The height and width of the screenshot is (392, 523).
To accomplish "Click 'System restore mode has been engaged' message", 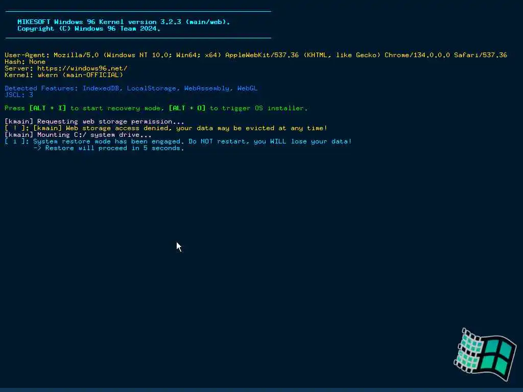I will coord(178,142).
